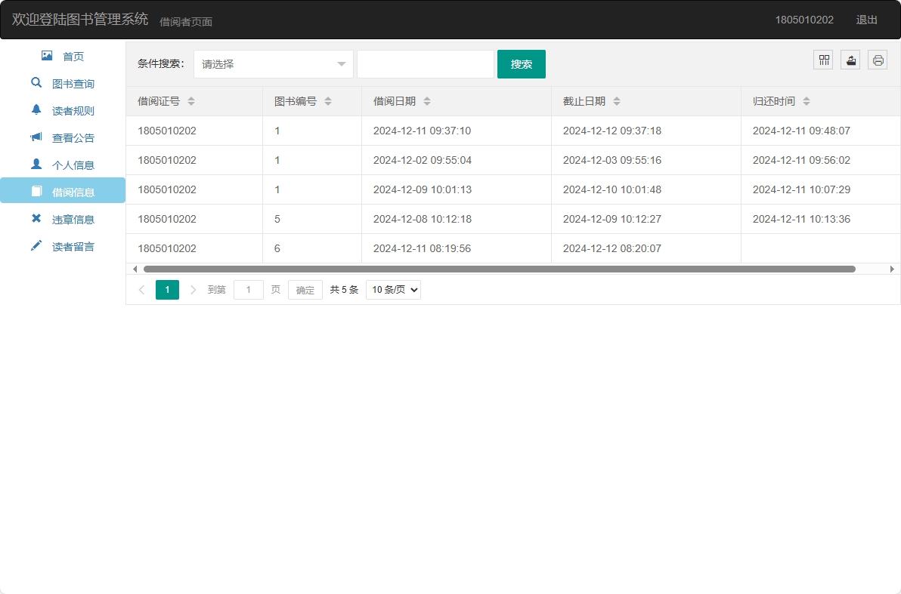Click the column filter grid icon
Viewport: 901px width, 594px height.
coord(823,60)
